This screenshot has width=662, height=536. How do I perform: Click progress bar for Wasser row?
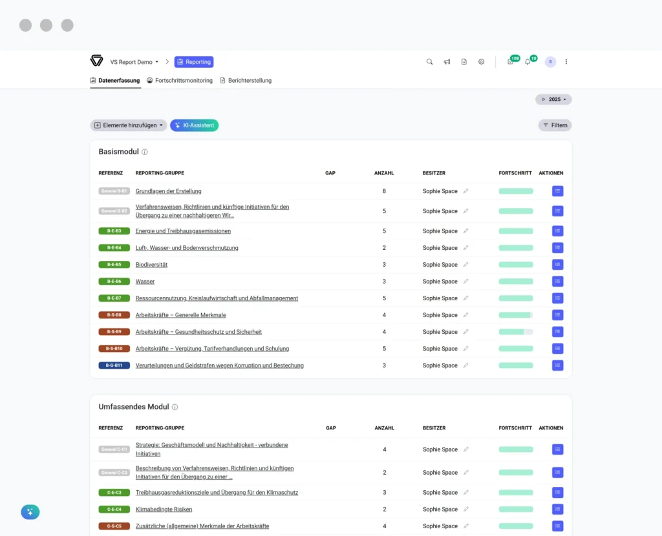click(515, 282)
